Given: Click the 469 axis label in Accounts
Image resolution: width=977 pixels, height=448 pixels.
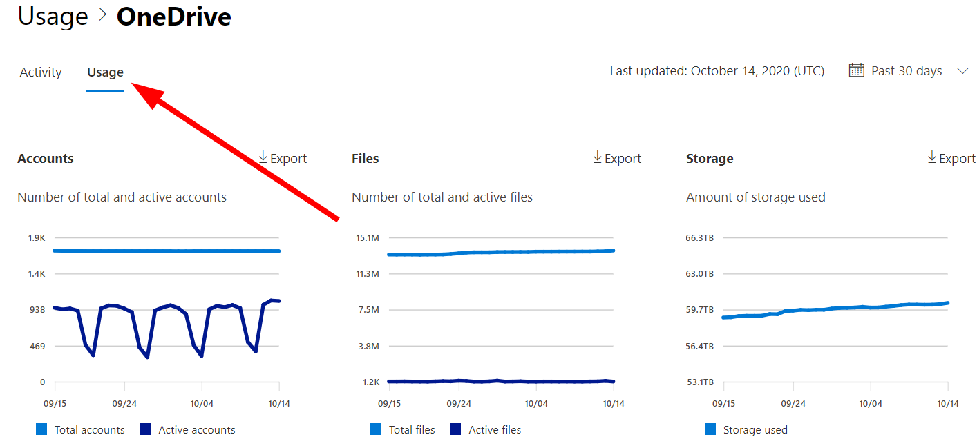Looking at the screenshot, I should pos(37,346).
